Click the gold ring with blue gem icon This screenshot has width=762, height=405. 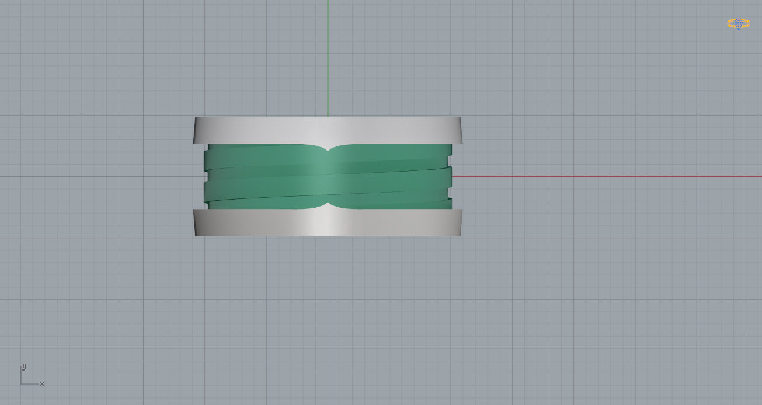point(738,24)
